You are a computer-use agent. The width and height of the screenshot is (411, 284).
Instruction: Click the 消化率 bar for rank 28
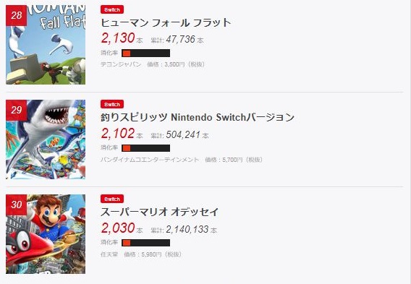(x=145, y=53)
